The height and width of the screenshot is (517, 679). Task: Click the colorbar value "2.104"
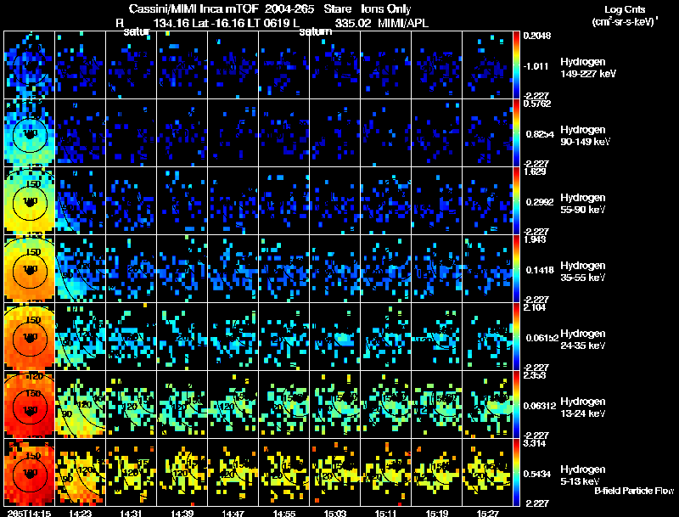tap(535, 307)
